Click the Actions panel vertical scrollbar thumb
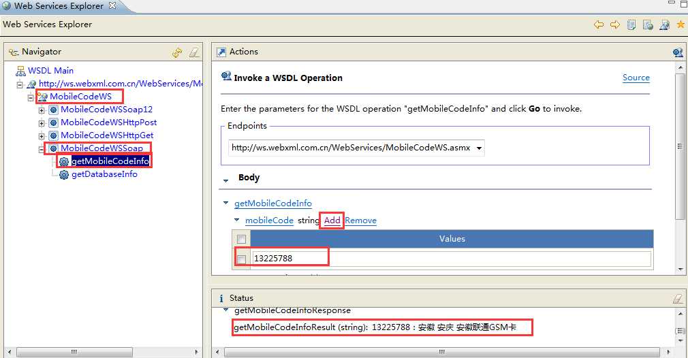This screenshot has width=688, height=358. tap(681, 146)
